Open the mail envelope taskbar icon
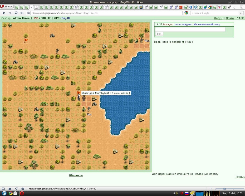 [x=15, y=193]
